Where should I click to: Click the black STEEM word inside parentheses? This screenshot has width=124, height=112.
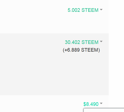click(x=90, y=50)
